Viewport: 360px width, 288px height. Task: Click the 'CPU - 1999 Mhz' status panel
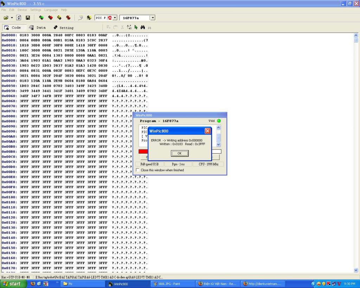(208, 164)
